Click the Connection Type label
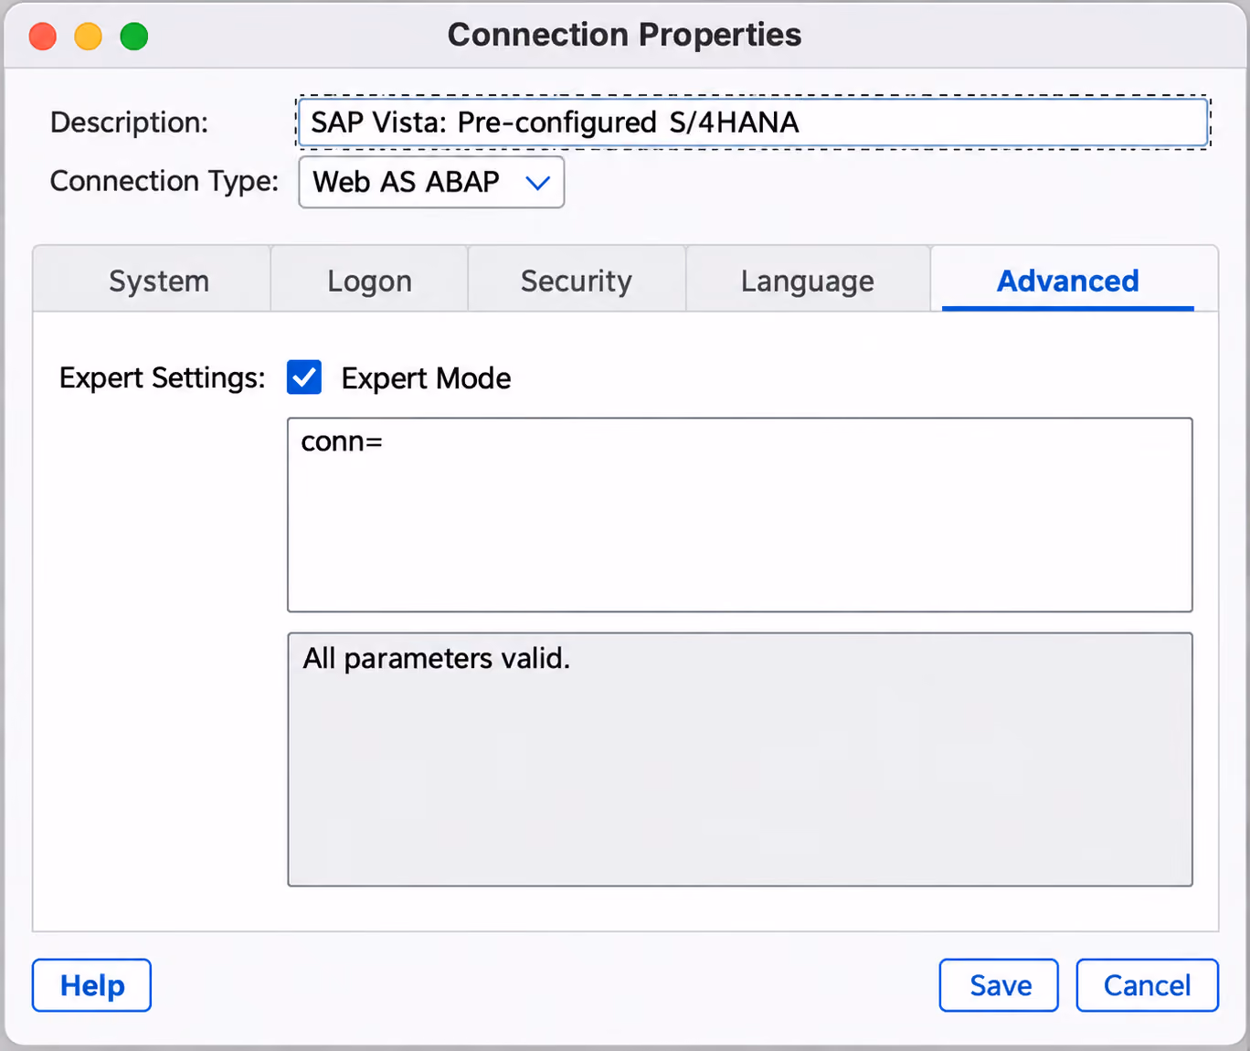 [x=164, y=181]
